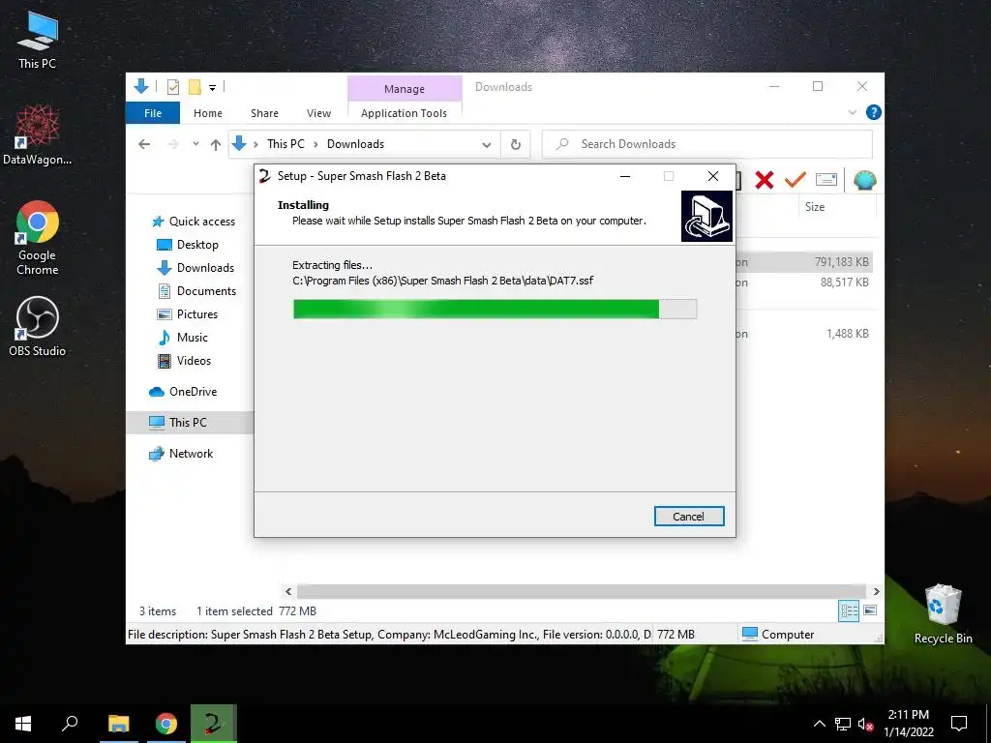Sort by the Size column header
The height and width of the screenshot is (743, 991).
(815, 207)
